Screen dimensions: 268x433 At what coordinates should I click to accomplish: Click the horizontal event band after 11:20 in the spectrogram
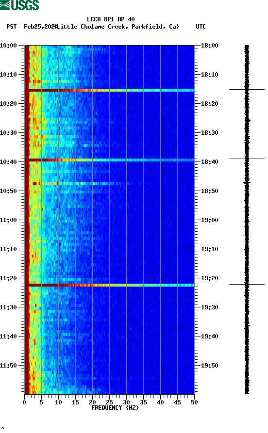click(x=109, y=285)
